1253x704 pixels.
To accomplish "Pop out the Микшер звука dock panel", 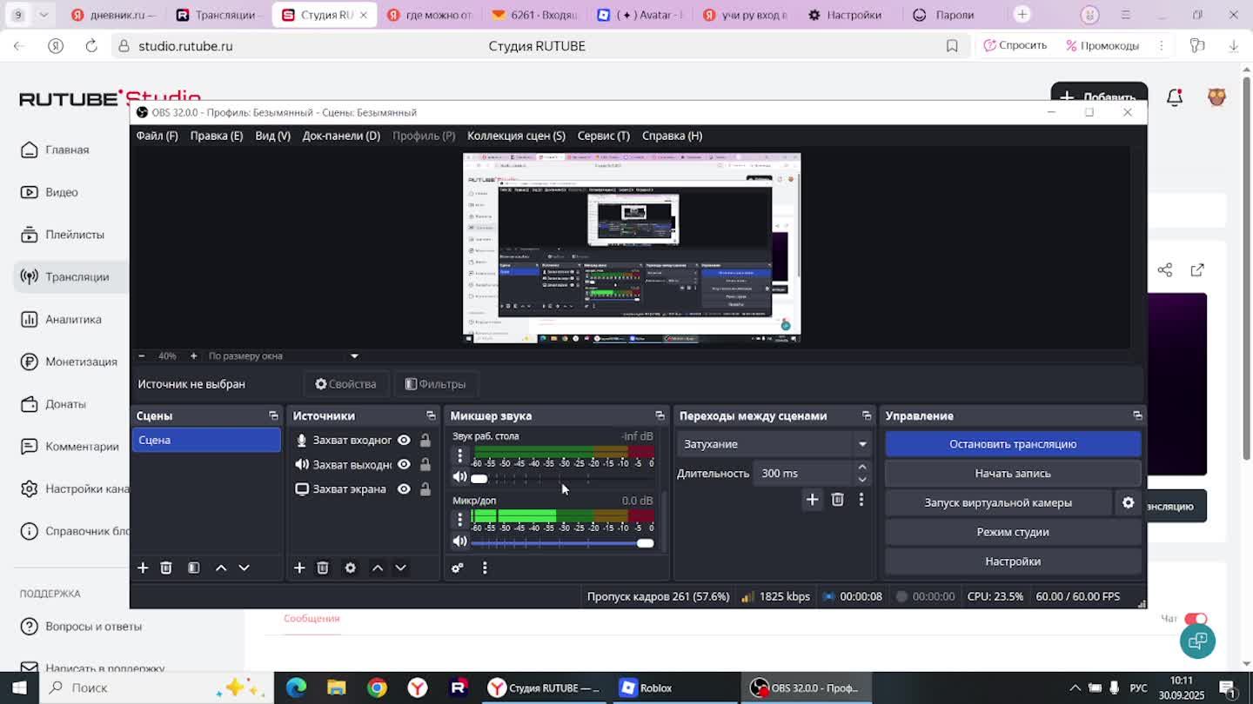I will pos(660,415).
